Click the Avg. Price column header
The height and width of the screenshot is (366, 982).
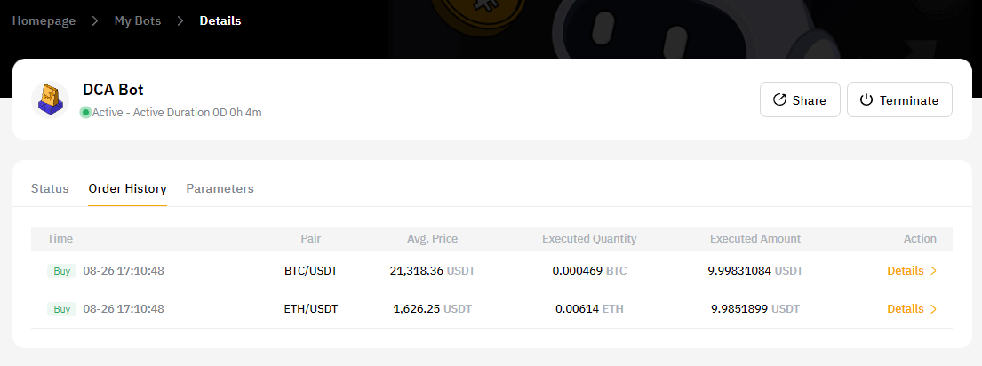tap(430, 239)
